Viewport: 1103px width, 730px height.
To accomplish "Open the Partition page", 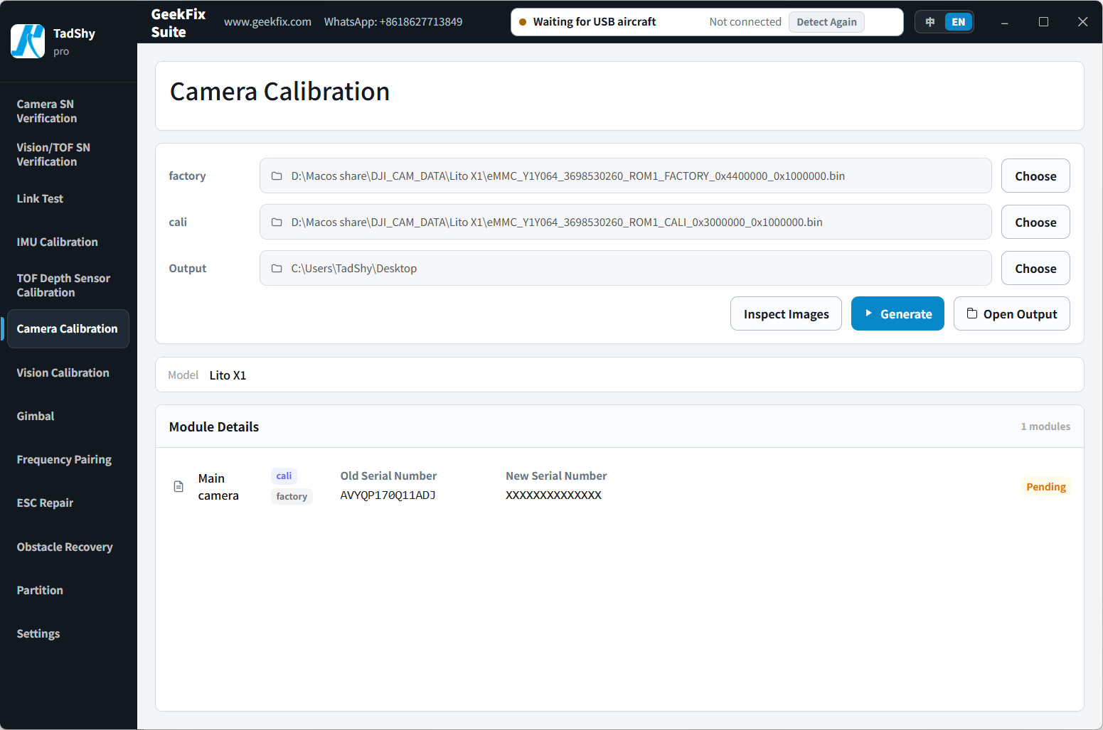I will click(x=68, y=591).
